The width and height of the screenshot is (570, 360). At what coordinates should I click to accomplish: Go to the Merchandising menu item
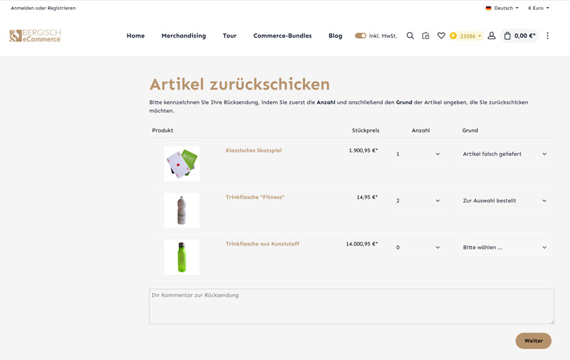coord(183,36)
